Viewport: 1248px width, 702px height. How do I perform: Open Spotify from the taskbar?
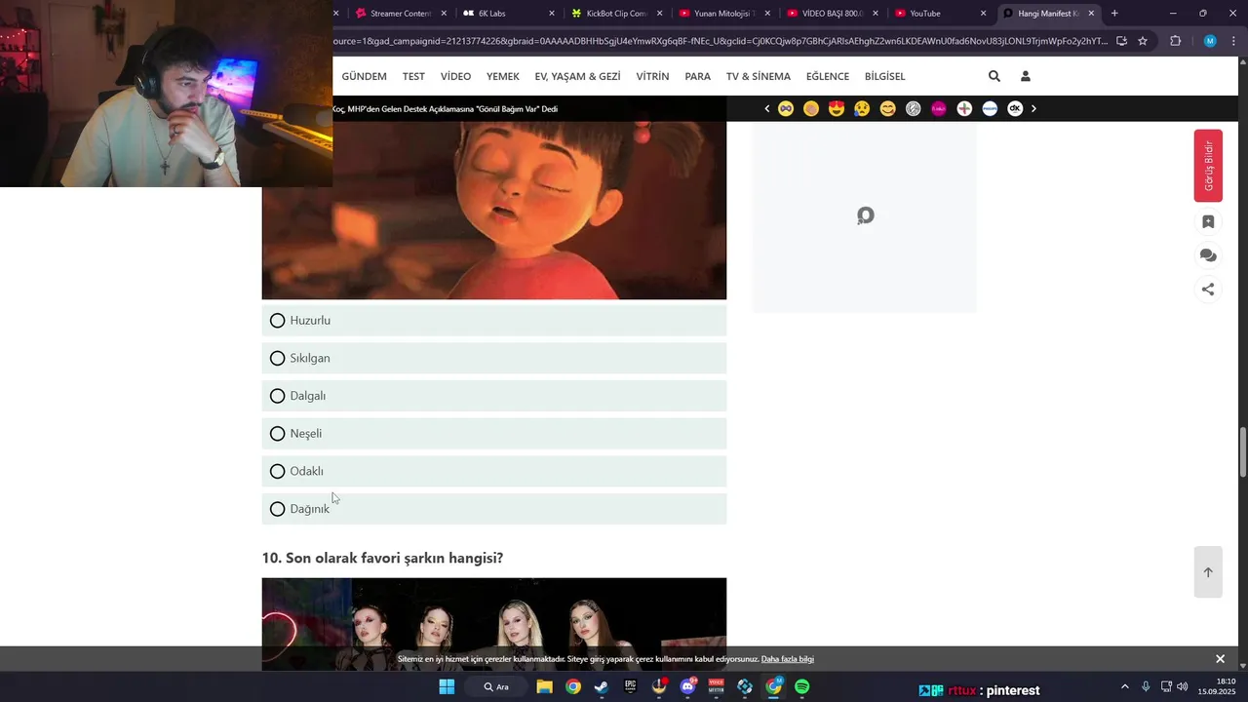coord(801,686)
